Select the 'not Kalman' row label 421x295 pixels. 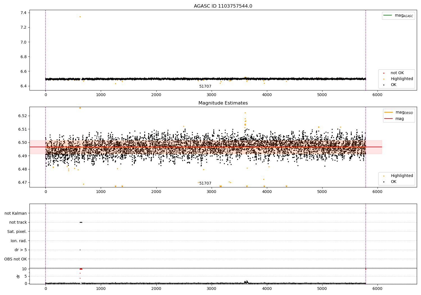click(16, 213)
